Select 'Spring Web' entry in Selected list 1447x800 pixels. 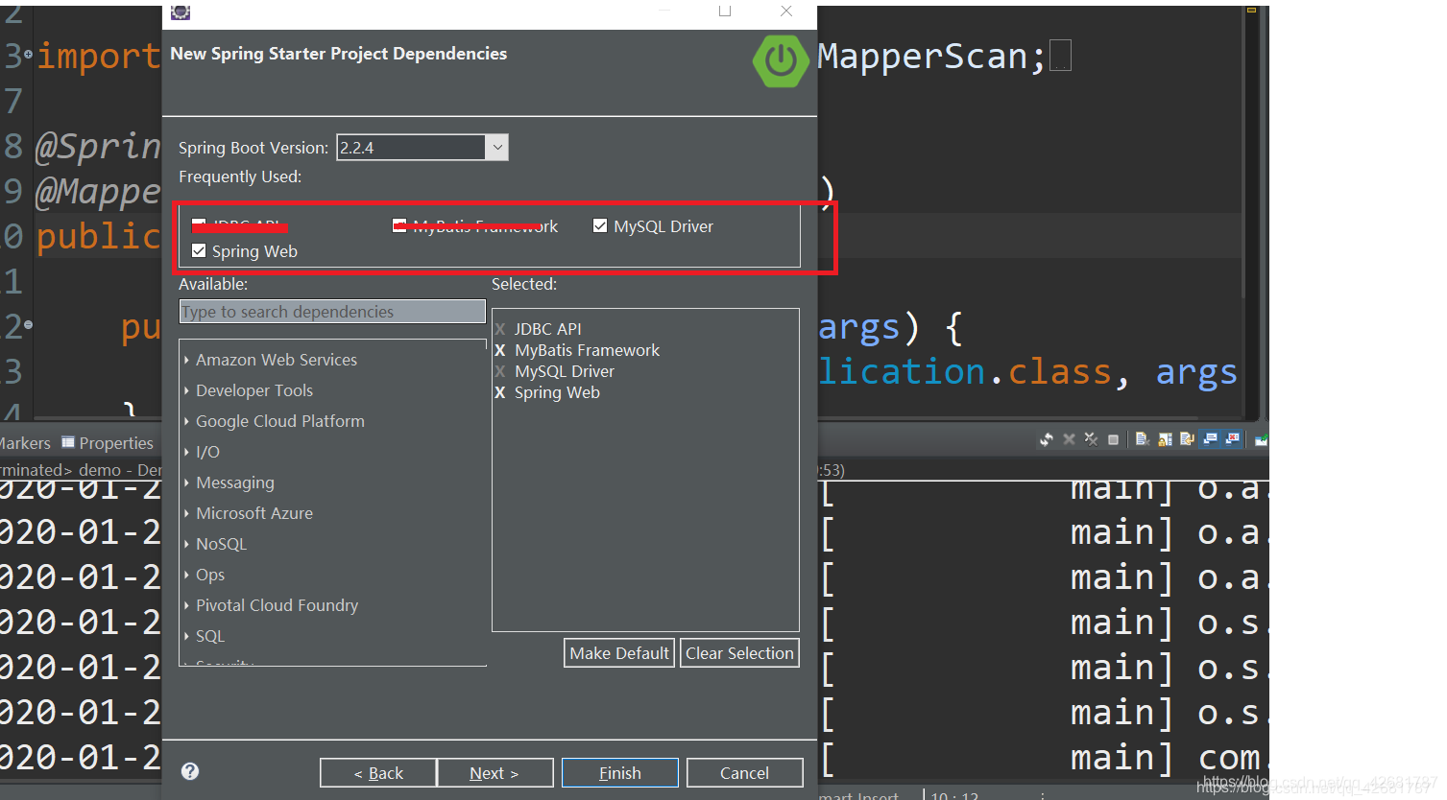pyautogui.click(x=557, y=392)
